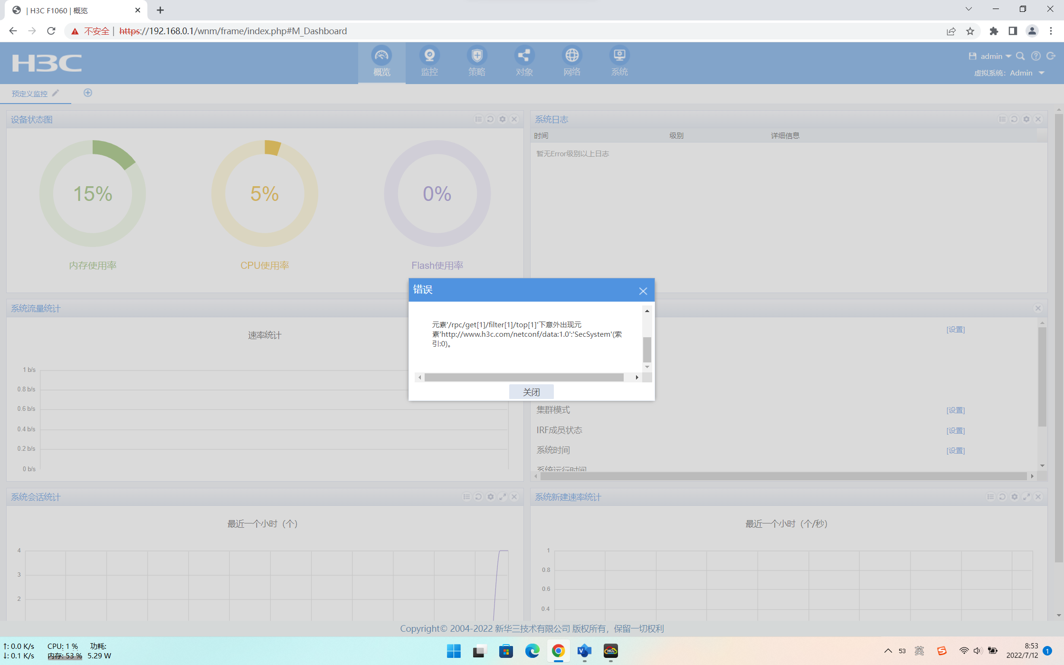Select the 预定义监控 tab
Screen dimensions: 1064x665
pos(29,94)
